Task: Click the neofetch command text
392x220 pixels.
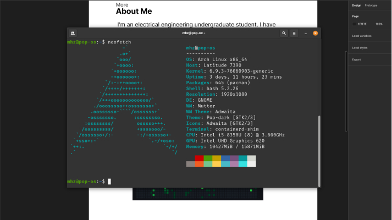Action: (x=119, y=42)
